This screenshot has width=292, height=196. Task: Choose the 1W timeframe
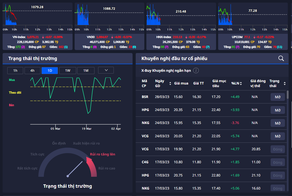click(x=68, y=70)
